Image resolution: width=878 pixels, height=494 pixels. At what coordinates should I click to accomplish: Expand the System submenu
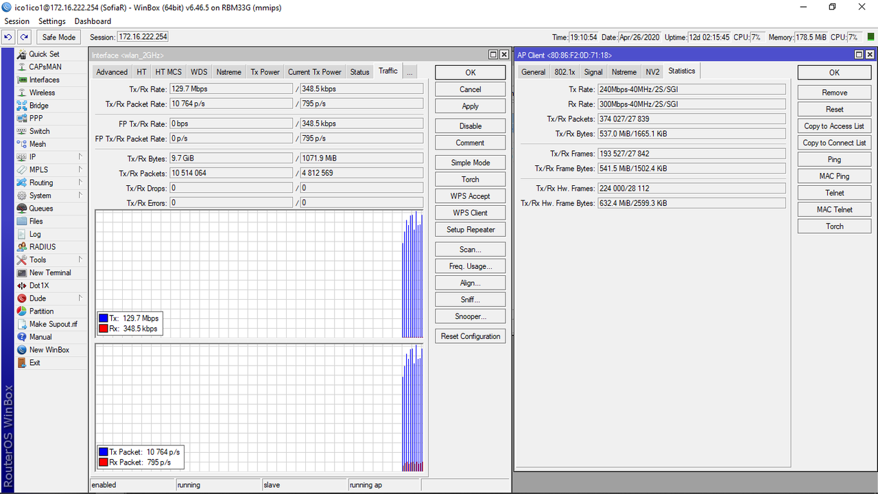[x=80, y=196]
